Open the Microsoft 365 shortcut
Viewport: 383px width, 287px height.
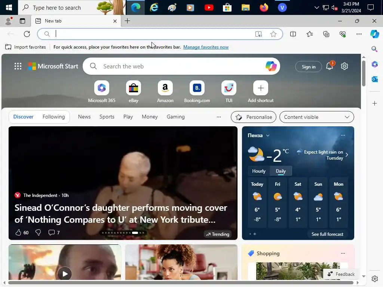pyautogui.click(x=102, y=92)
